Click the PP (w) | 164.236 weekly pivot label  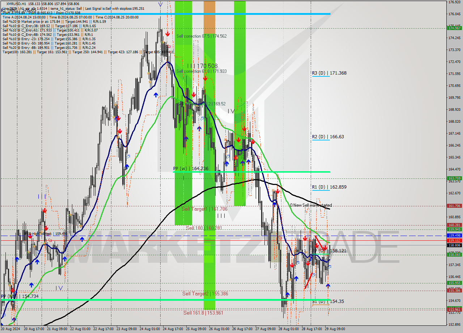pos(191,169)
